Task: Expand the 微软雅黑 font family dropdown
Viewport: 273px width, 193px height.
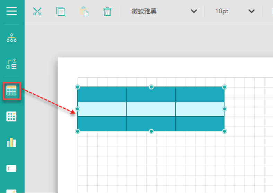Action: click(194, 11)
